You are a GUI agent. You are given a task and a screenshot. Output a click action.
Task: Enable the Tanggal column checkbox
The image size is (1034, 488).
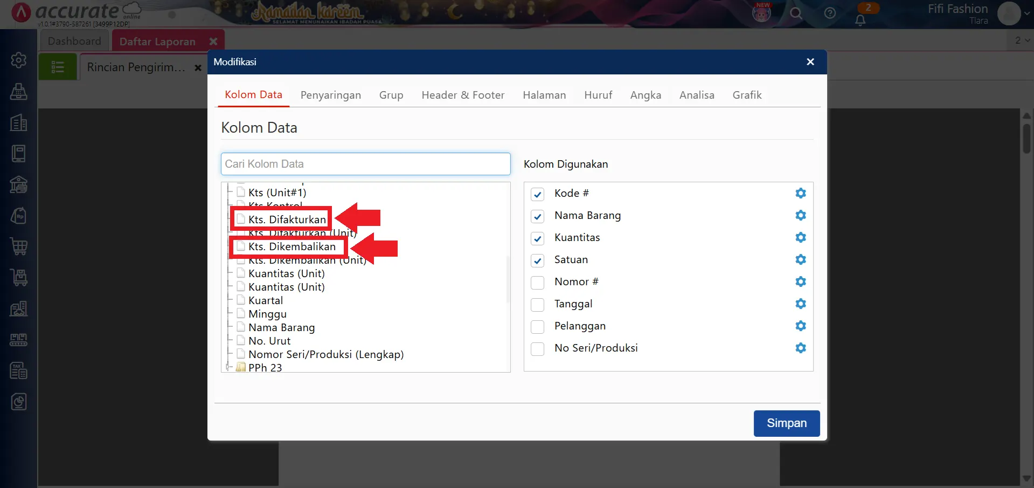537,305
